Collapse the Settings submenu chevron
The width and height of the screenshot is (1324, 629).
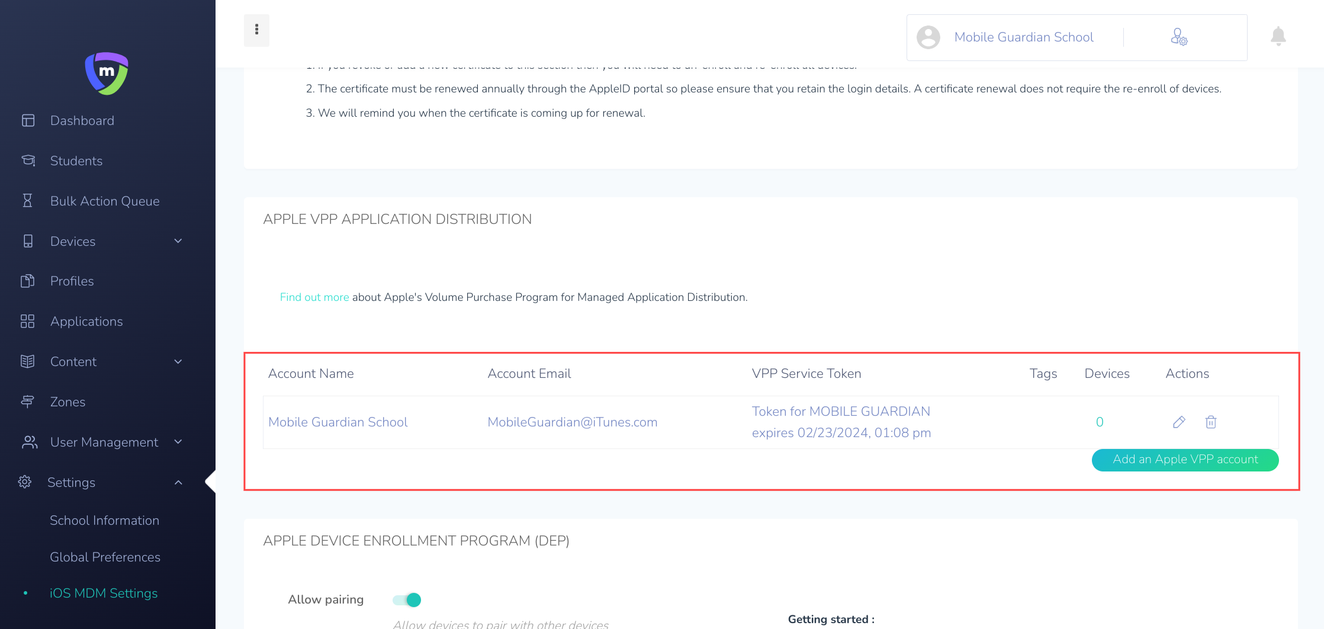point(178,482)
